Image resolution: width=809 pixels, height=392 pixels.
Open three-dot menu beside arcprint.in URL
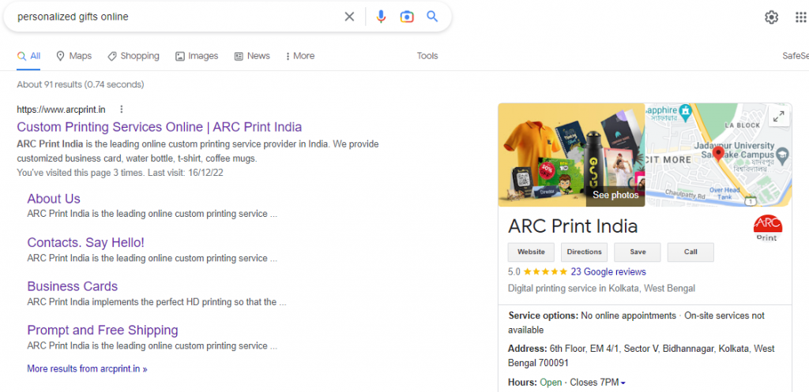point(122,110)
